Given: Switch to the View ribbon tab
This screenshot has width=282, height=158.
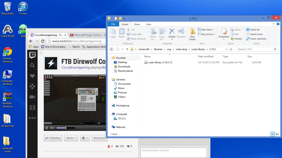Looking at the screenshot, I should tap(148, 24).
